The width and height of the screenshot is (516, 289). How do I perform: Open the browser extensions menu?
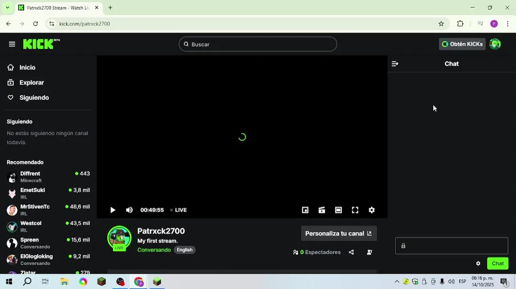460,24
